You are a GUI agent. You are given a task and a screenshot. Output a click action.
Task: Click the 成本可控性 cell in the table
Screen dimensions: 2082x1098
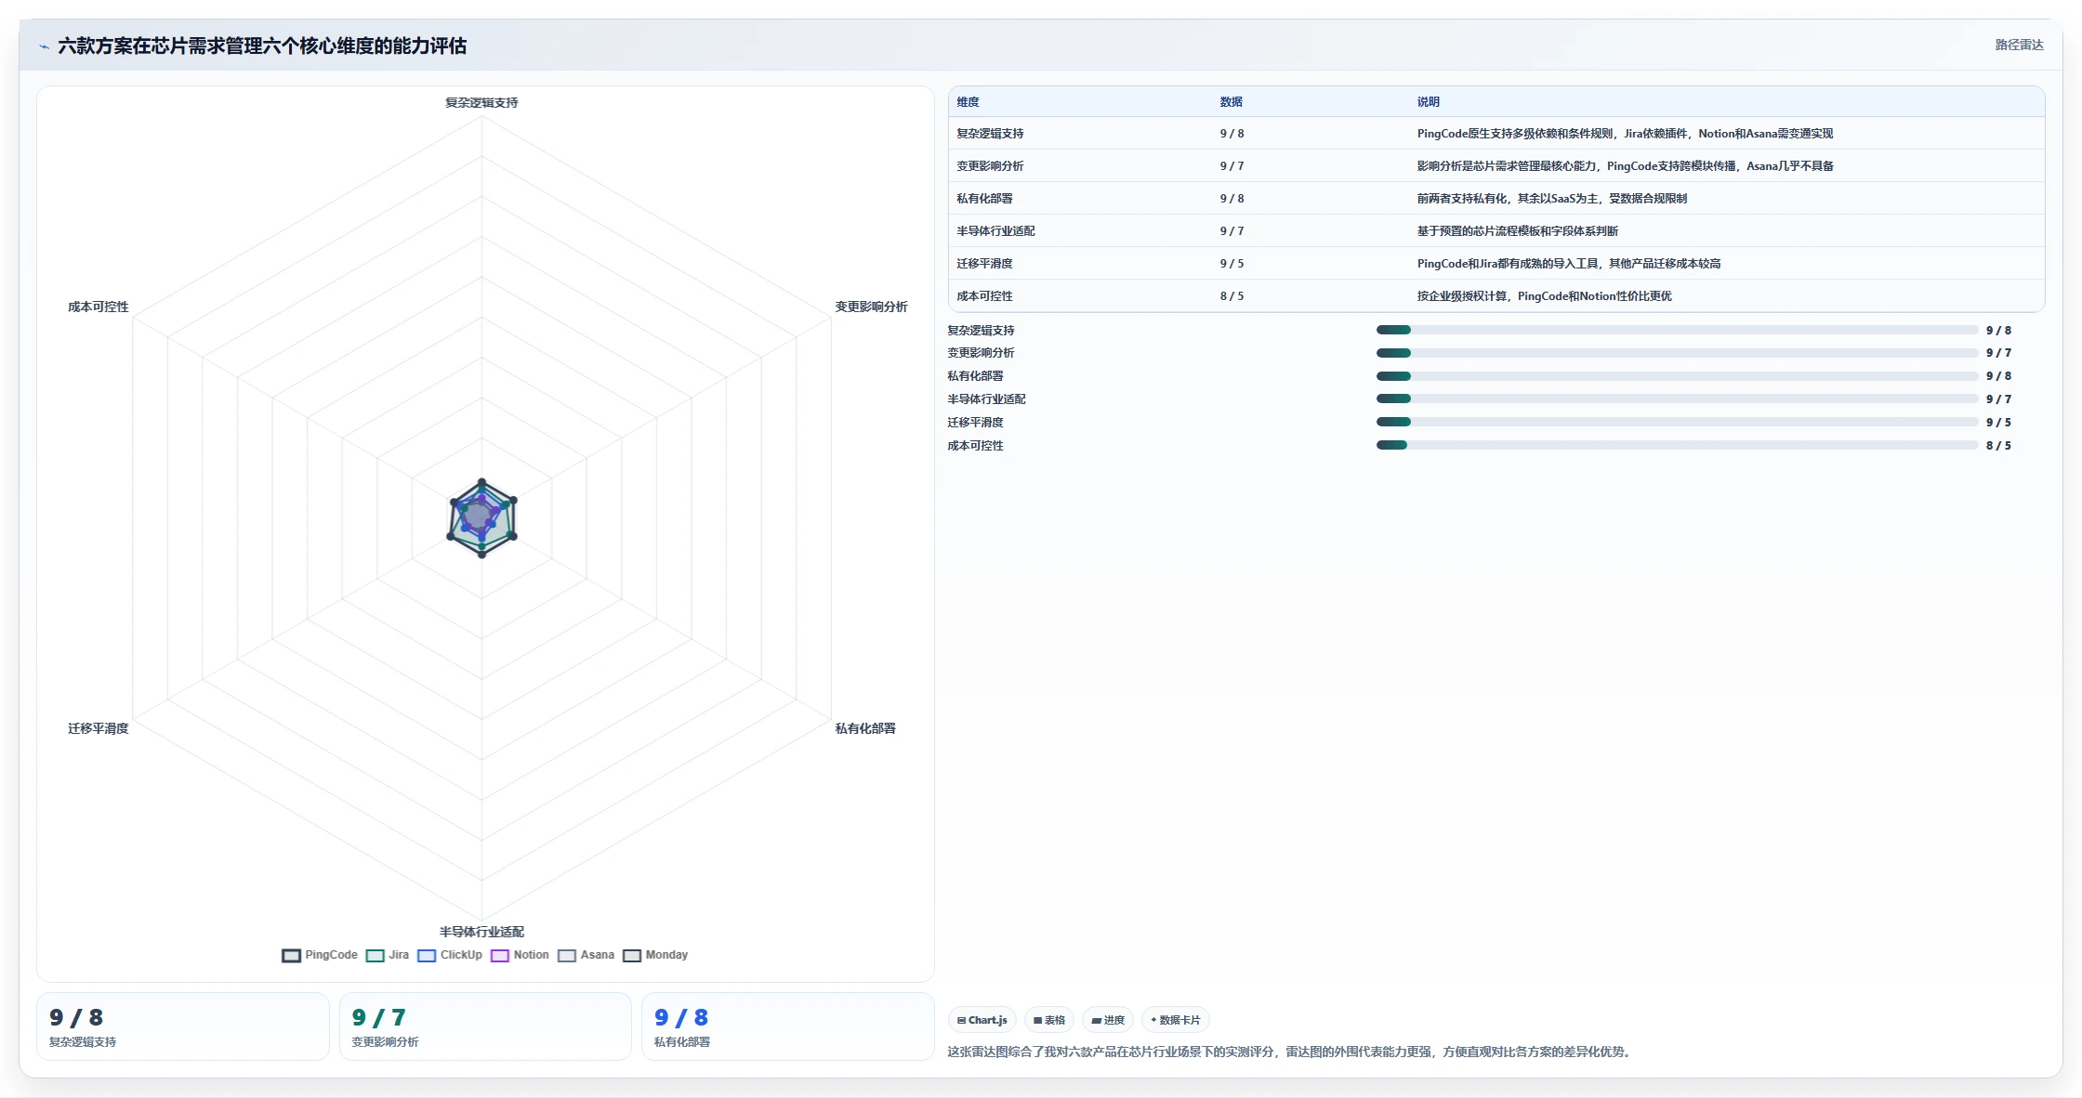coord(985,296)
